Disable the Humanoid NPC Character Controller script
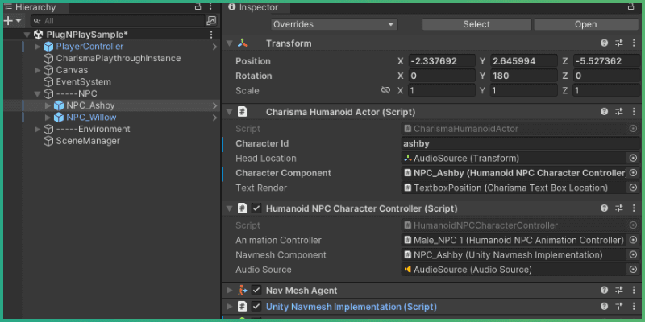Viewport: 645px width, 322px height. [x=256, y=208]
